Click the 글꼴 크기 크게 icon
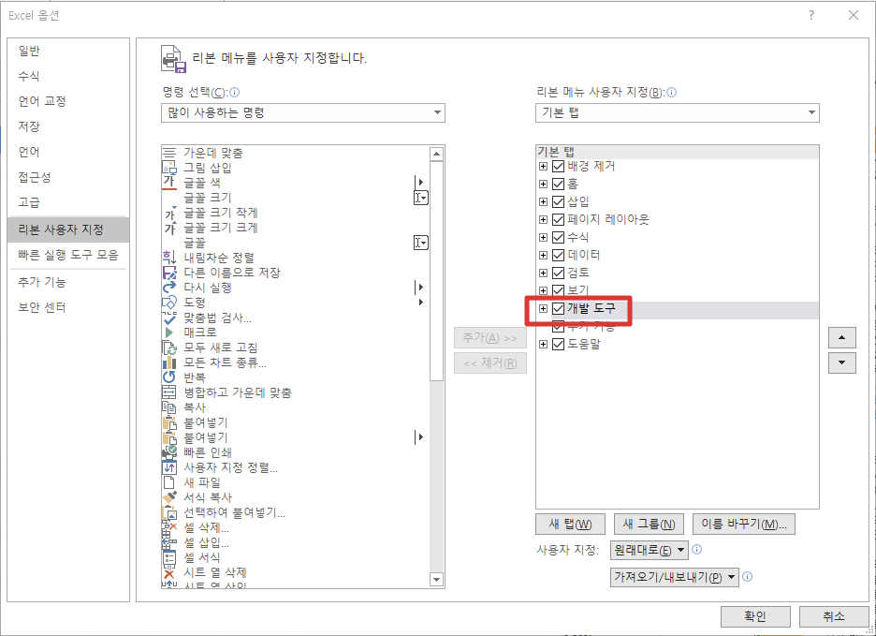The height and width of the screenshot is (636, 876). (x=169, y=228)
